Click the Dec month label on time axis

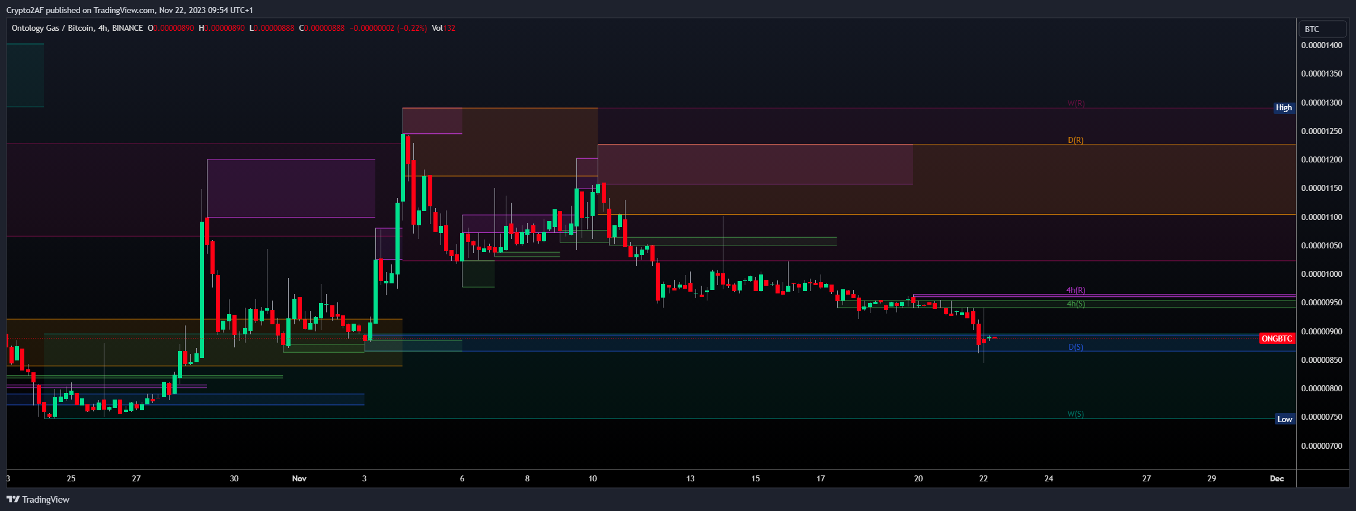(1277, 478)
